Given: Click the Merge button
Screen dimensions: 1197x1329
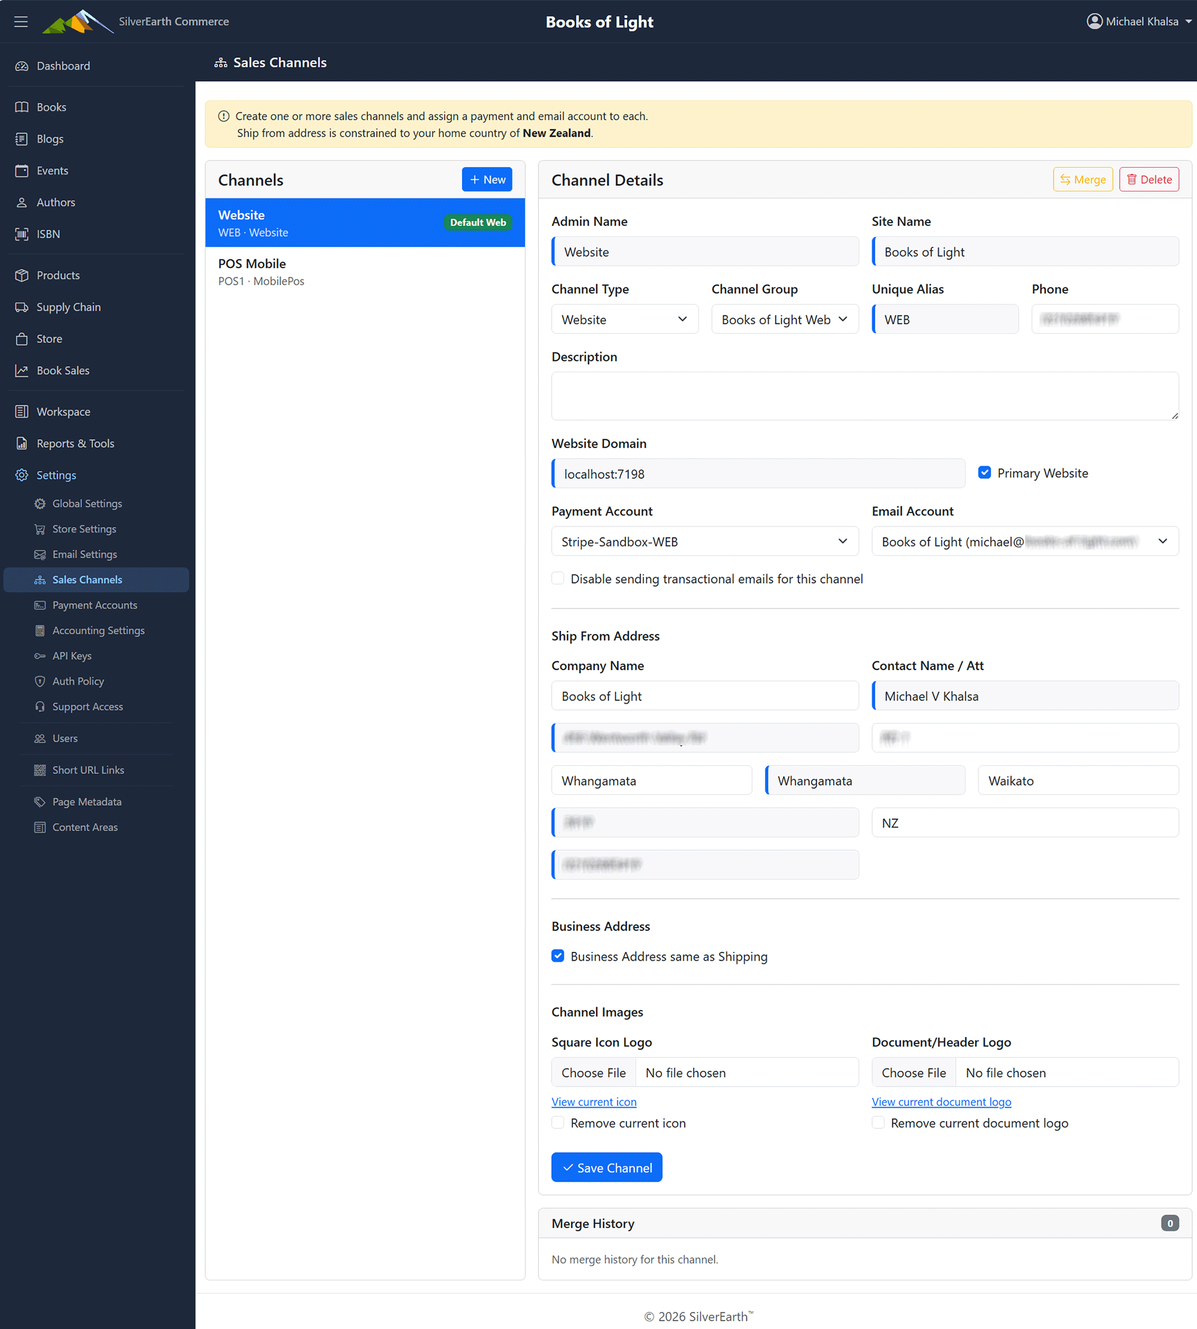Looking at the screenshot, I should tap(1082, 180).
